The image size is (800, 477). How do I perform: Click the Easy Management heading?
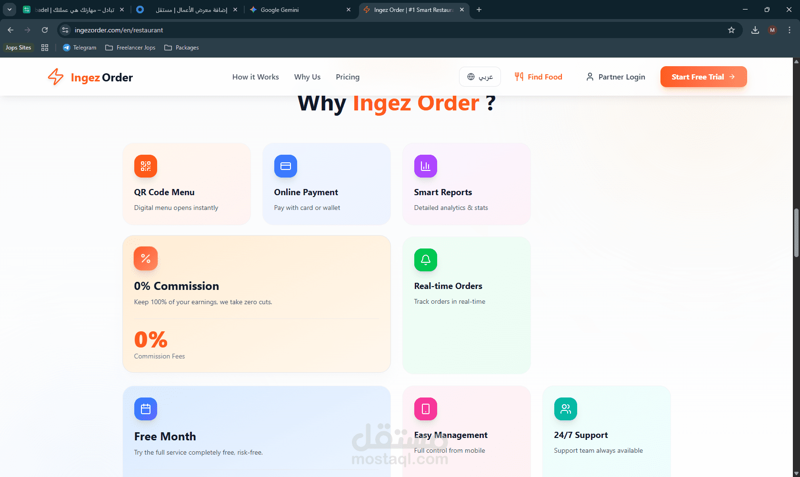tap(451, 435)
